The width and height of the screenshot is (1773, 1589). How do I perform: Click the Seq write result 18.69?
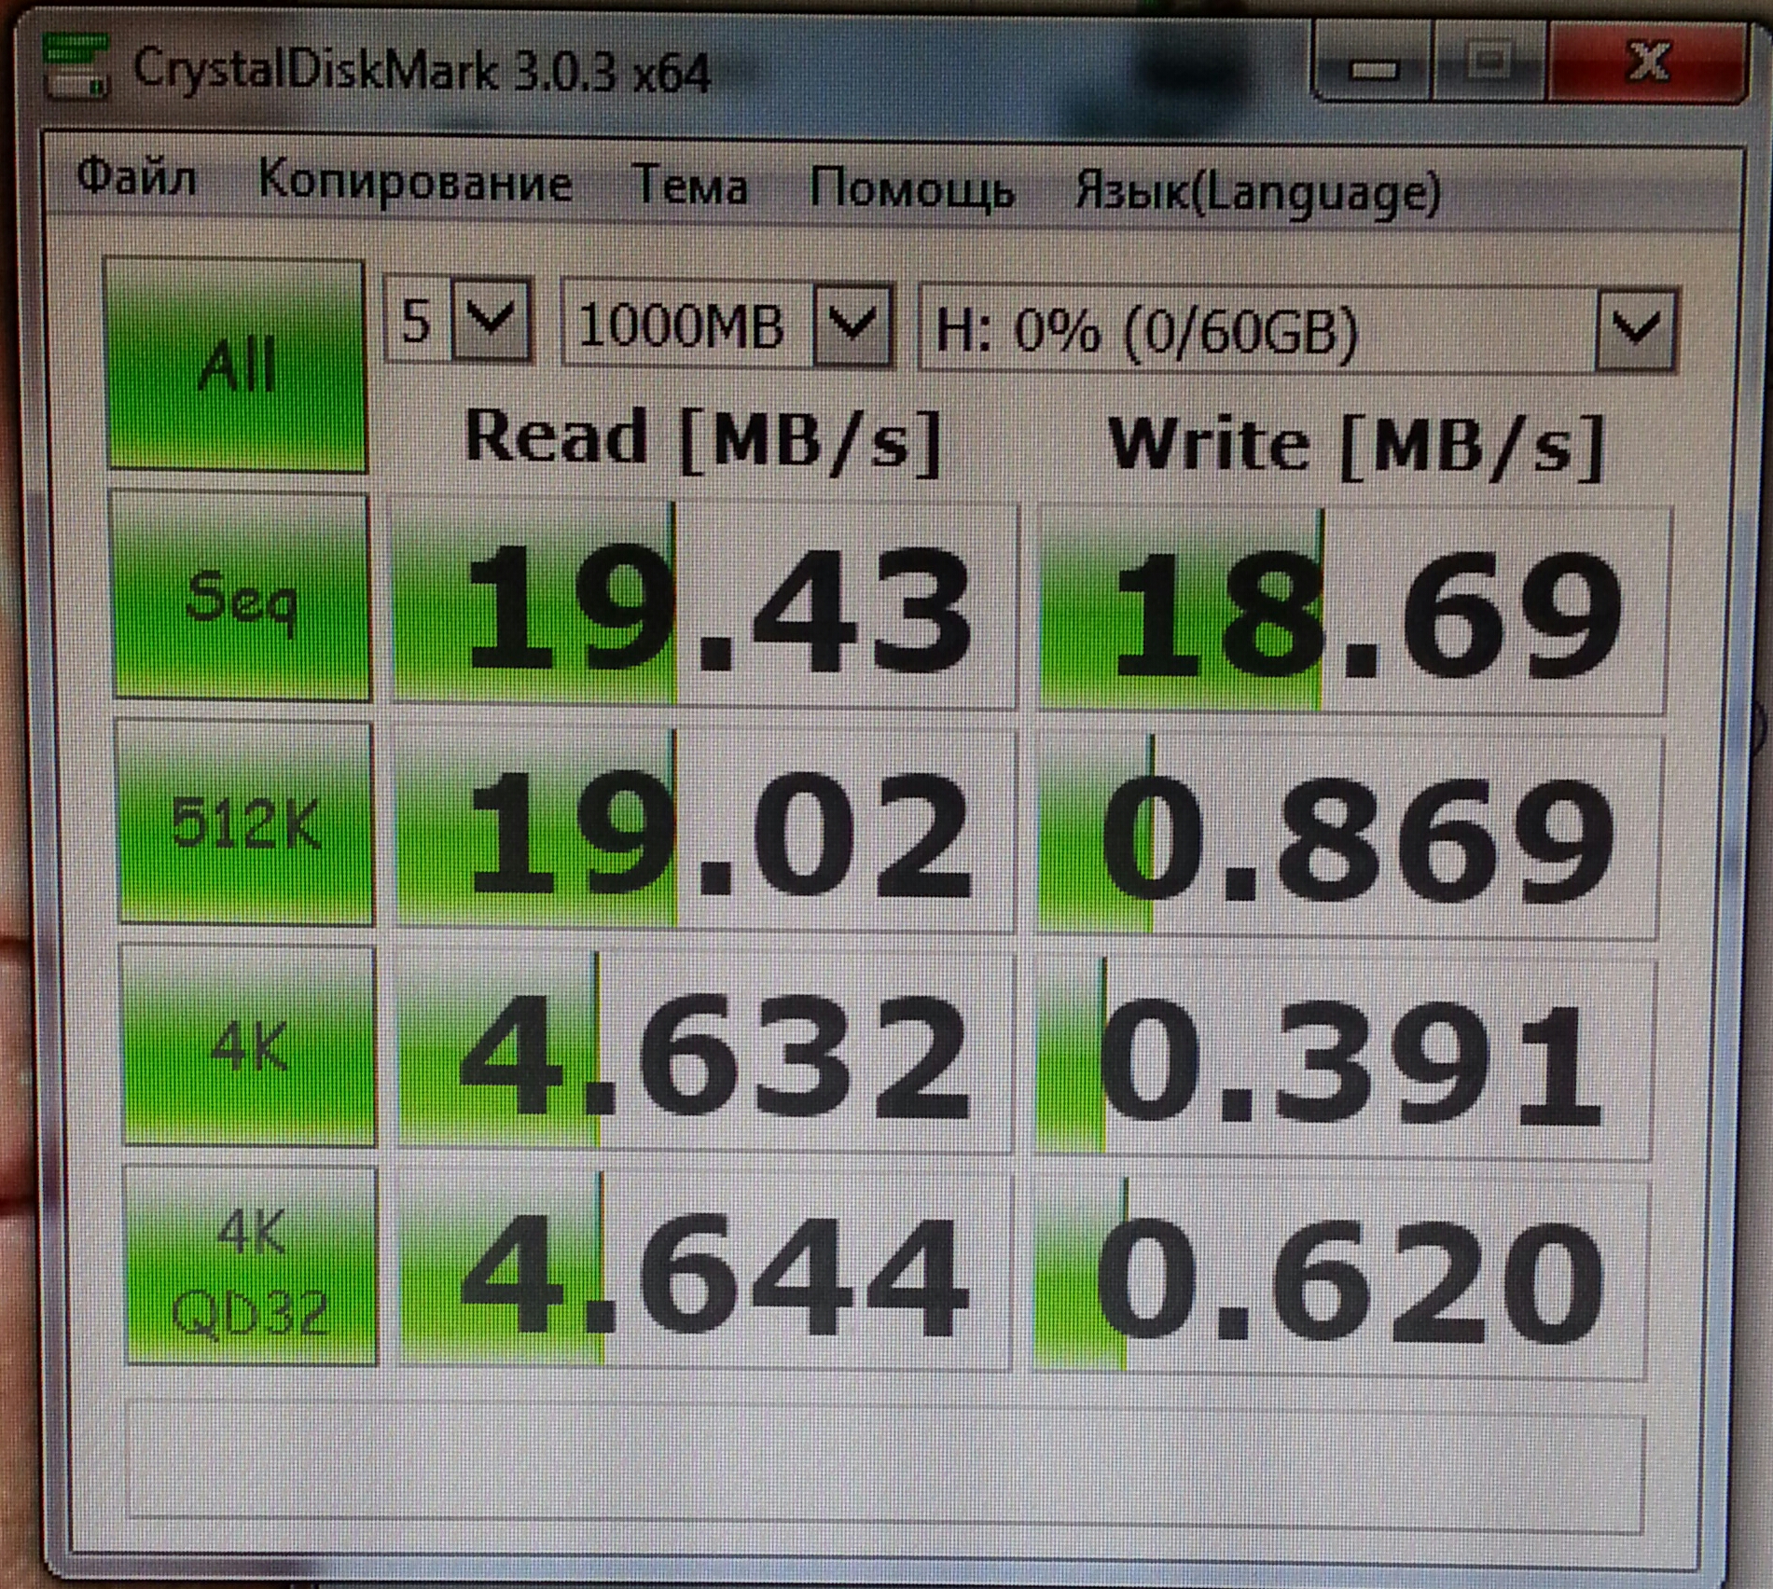tap(1352, 613)
